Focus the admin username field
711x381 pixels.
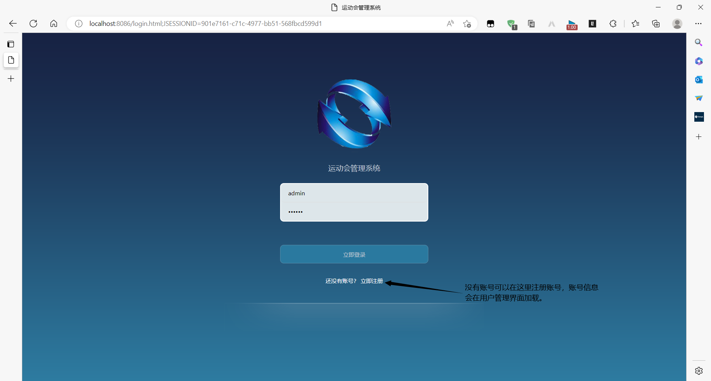pos(354,193)
